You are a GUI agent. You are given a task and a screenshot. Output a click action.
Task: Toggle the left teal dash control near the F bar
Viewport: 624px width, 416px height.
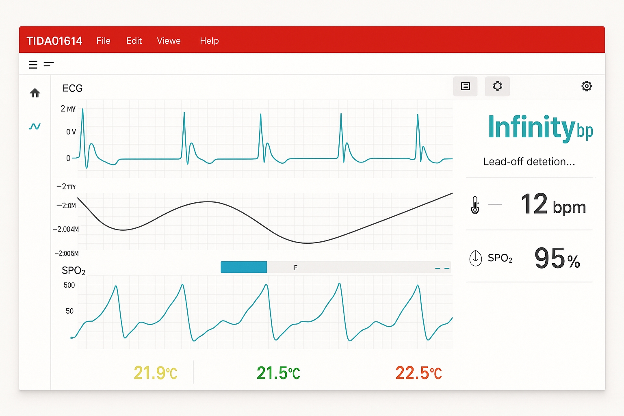pos(437,268)
